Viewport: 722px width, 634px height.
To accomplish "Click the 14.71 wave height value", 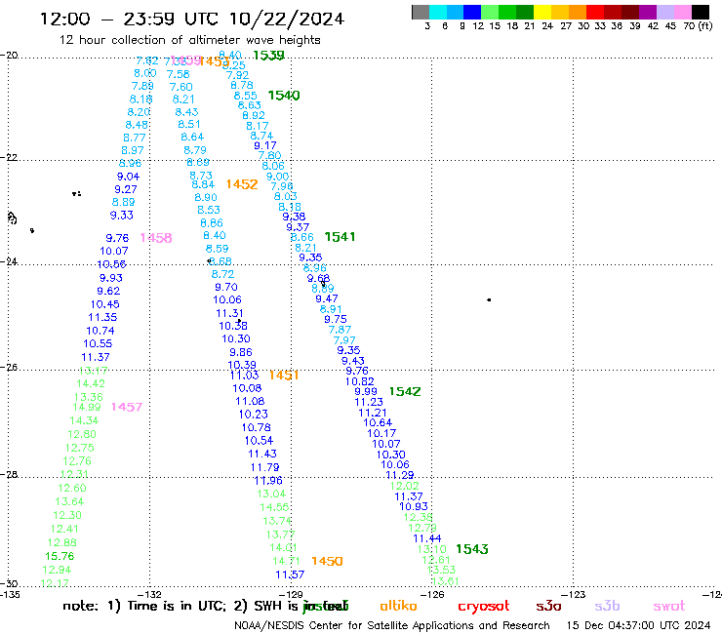I will point(286,561).
